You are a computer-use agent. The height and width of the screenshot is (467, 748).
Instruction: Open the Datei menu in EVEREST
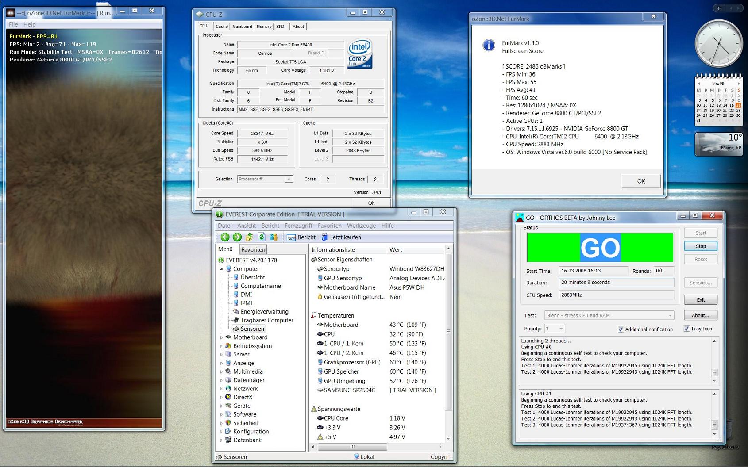pyautogui.click(x=224, y=226)
